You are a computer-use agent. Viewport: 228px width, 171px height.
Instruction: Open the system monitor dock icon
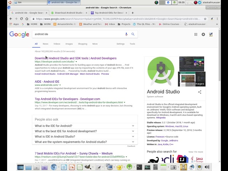point(147,167)
